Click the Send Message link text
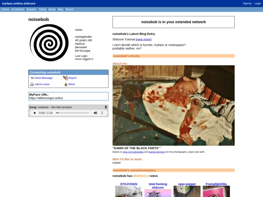 [x=44, y=78]
